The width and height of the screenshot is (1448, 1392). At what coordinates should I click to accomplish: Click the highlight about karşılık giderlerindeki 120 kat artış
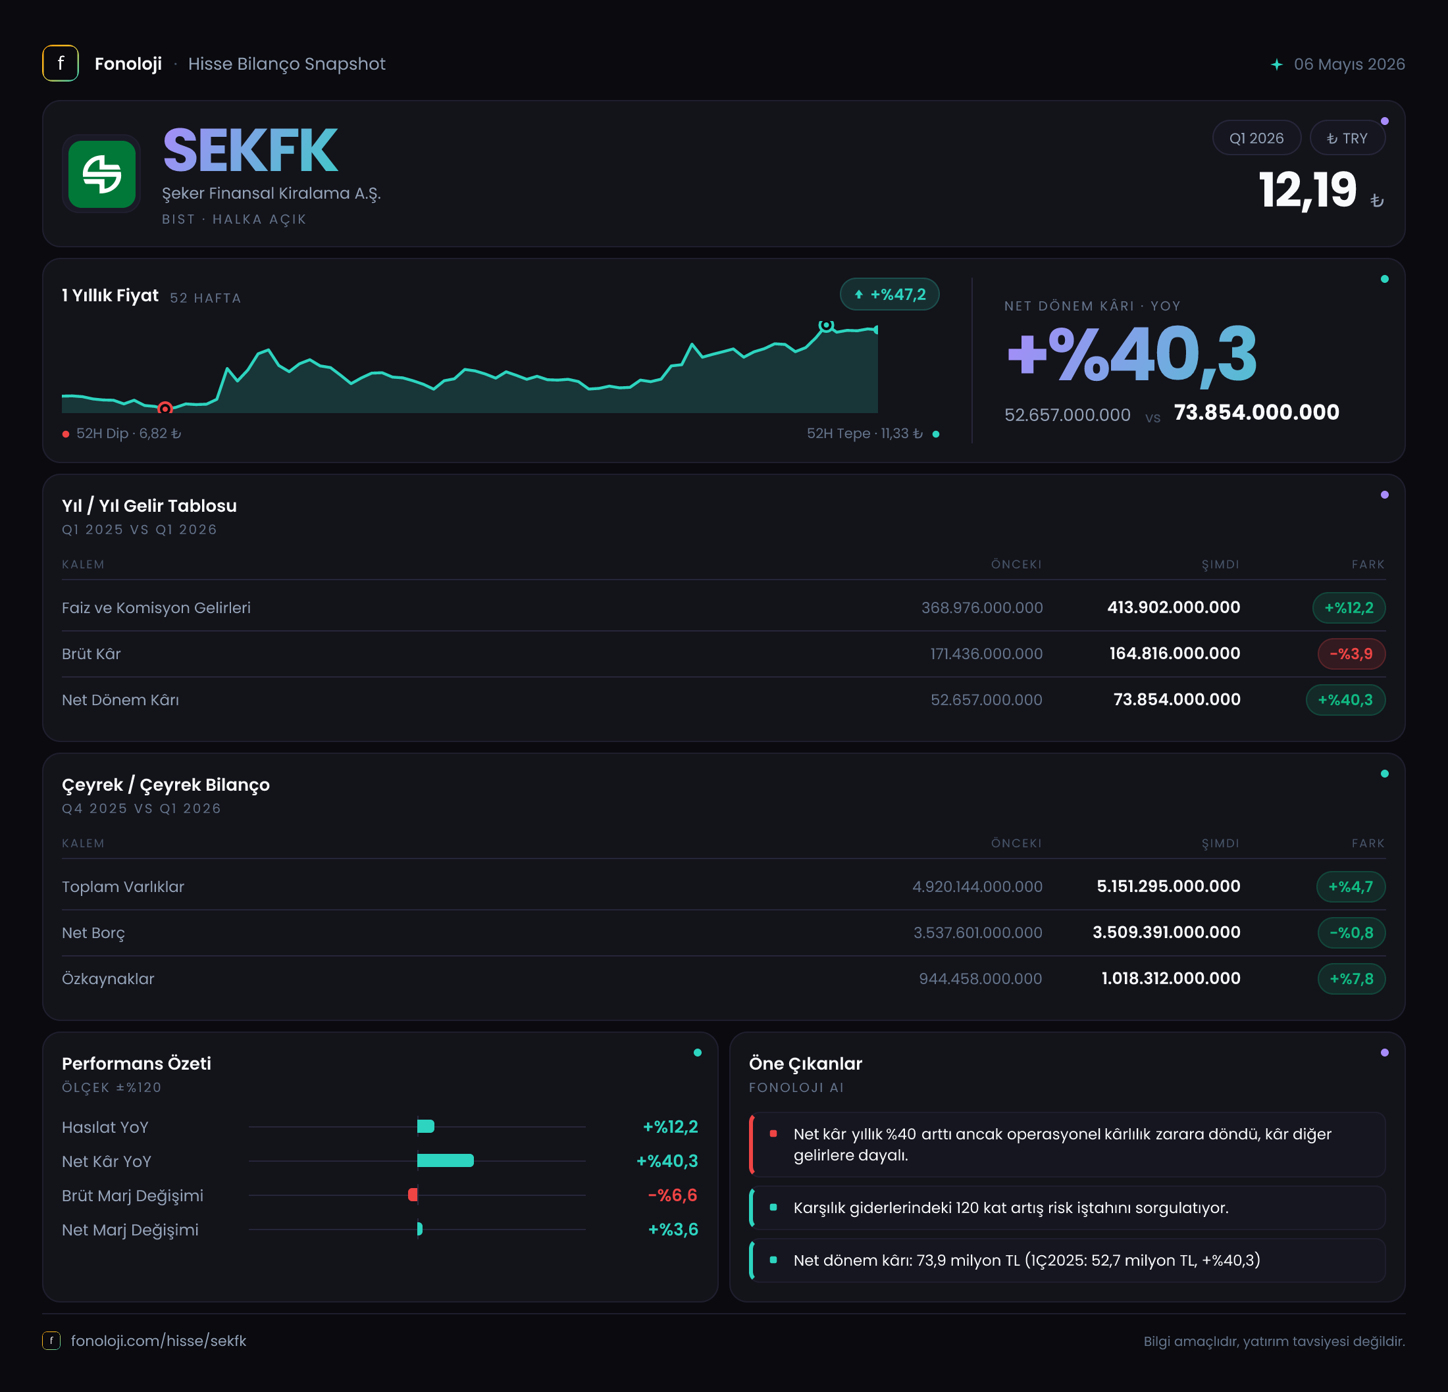(1067, 1208)
